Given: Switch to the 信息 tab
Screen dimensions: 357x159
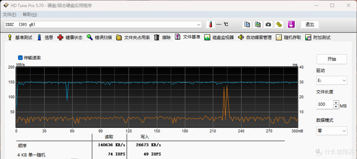Looking at the screenshot, I should [45, 37].
